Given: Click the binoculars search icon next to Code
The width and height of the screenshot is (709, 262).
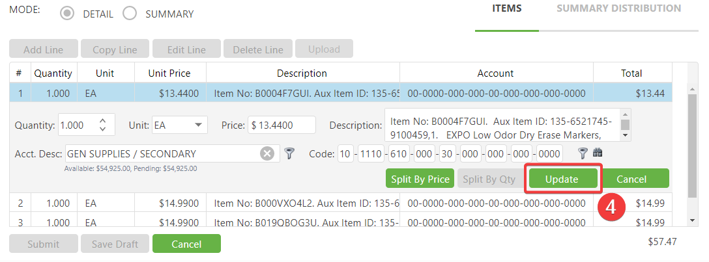Looking at the screenshot, I should click(598, 153).
